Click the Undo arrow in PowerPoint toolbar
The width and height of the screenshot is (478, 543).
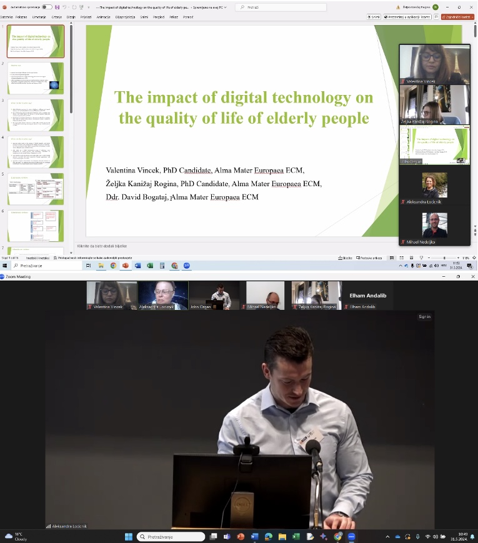tap(64, 7)
